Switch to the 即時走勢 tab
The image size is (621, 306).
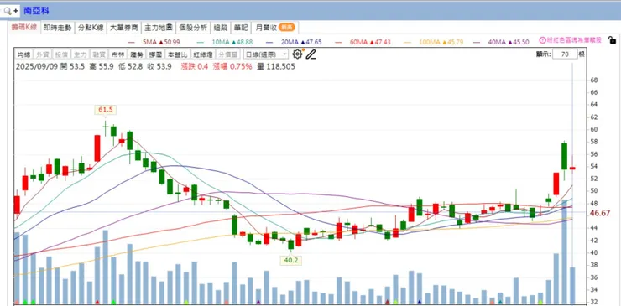(58, 28)
